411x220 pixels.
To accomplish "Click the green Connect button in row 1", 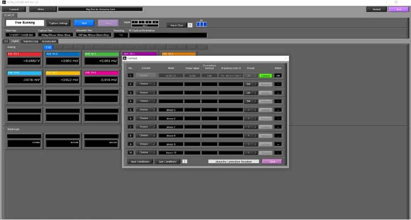I will (x=265, y=75).
